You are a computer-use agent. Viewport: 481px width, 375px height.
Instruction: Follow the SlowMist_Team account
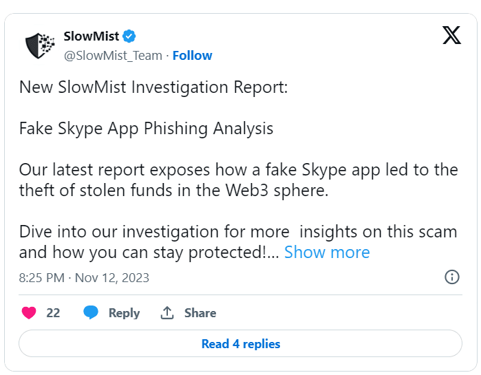click(x=192, y=56)
